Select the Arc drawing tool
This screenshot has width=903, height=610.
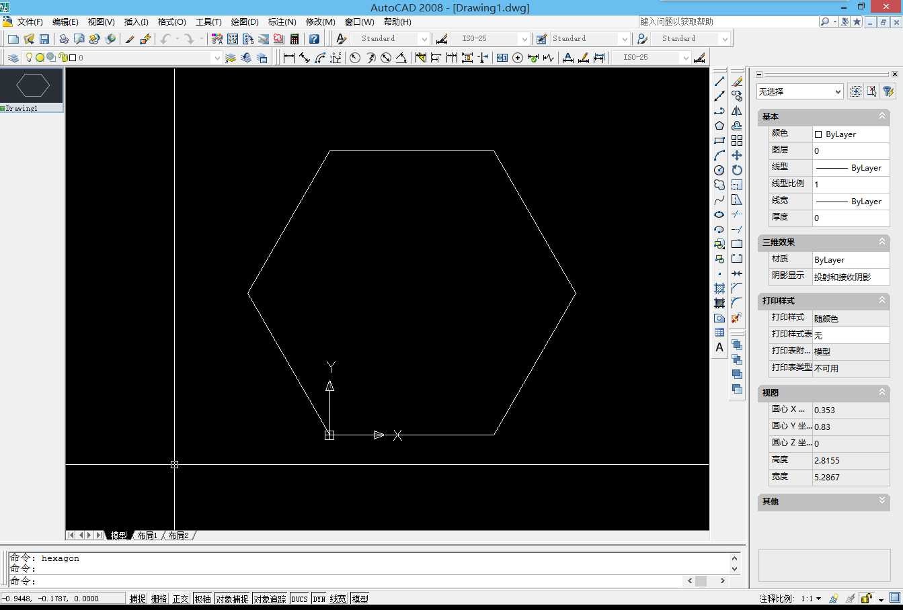tap(719, 155)
